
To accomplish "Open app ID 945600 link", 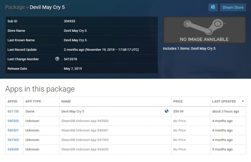I will (x=13, y=149).
